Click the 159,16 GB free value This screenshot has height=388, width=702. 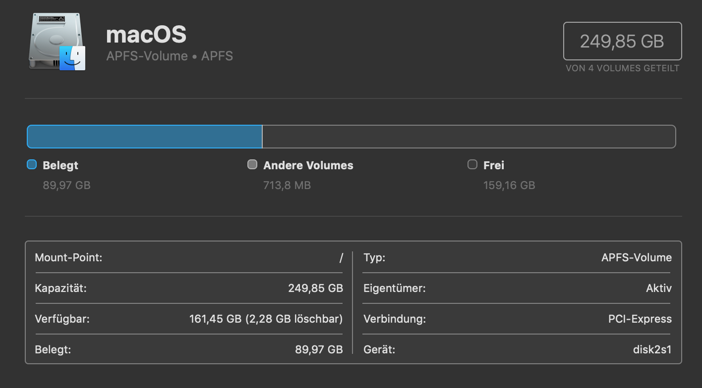tap(509, 186)
